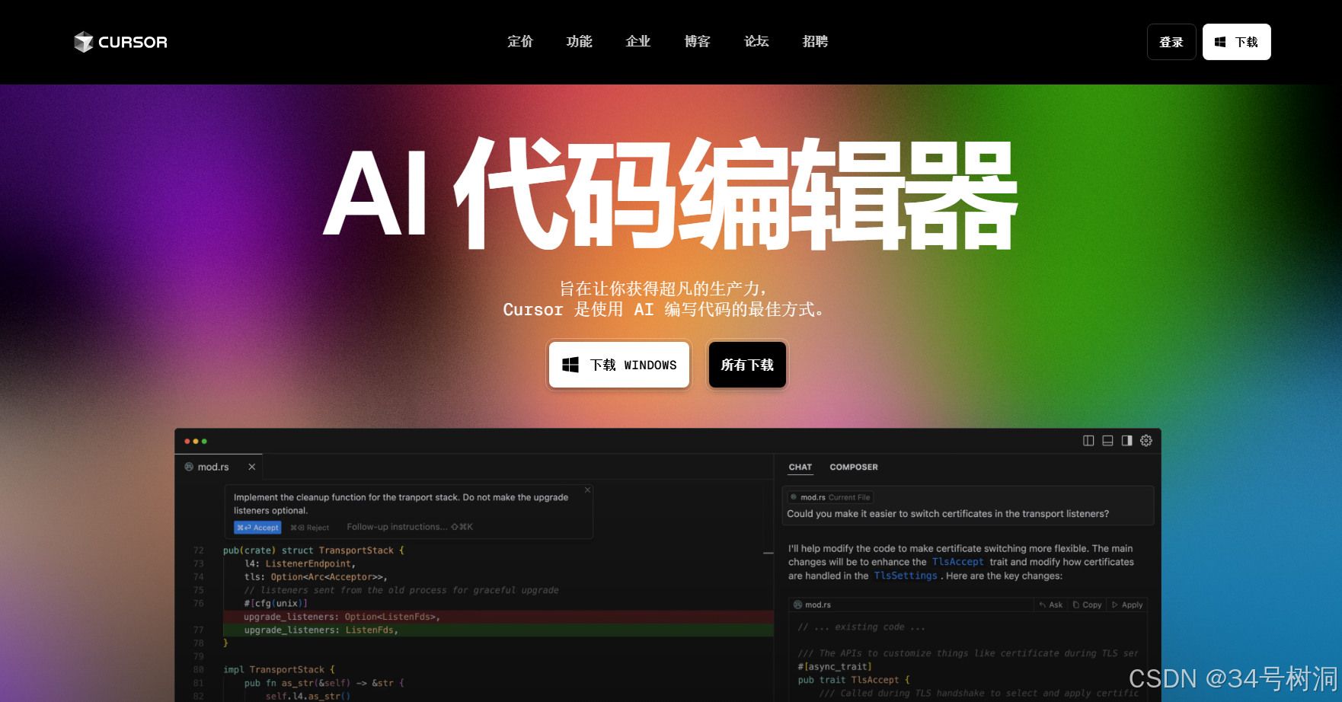Click the 下载 button in the header
The width and height of the screenshot is (1342, 702).
pyautogui.click(x=1237, y=42)
